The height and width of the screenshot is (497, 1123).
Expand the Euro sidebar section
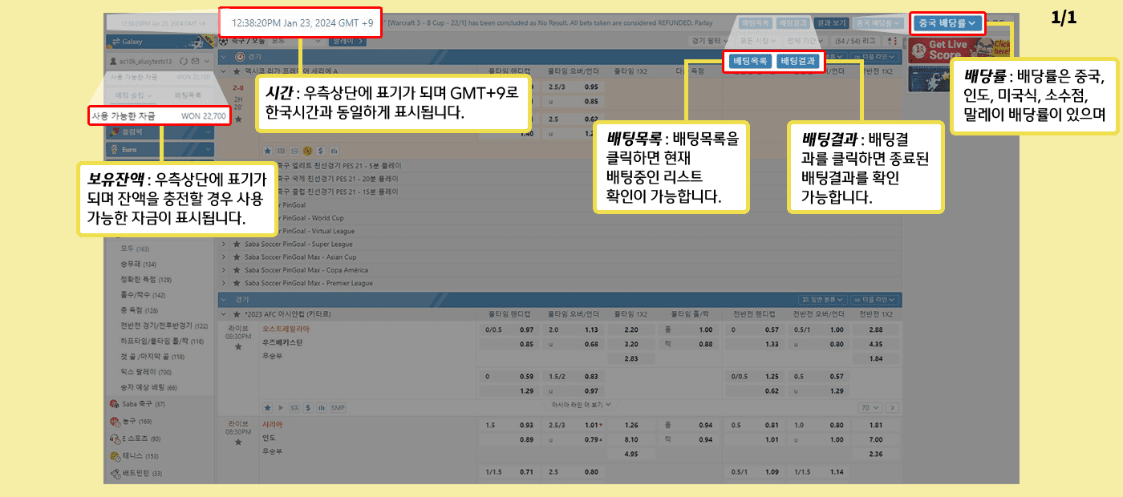(x=160, y=149)
